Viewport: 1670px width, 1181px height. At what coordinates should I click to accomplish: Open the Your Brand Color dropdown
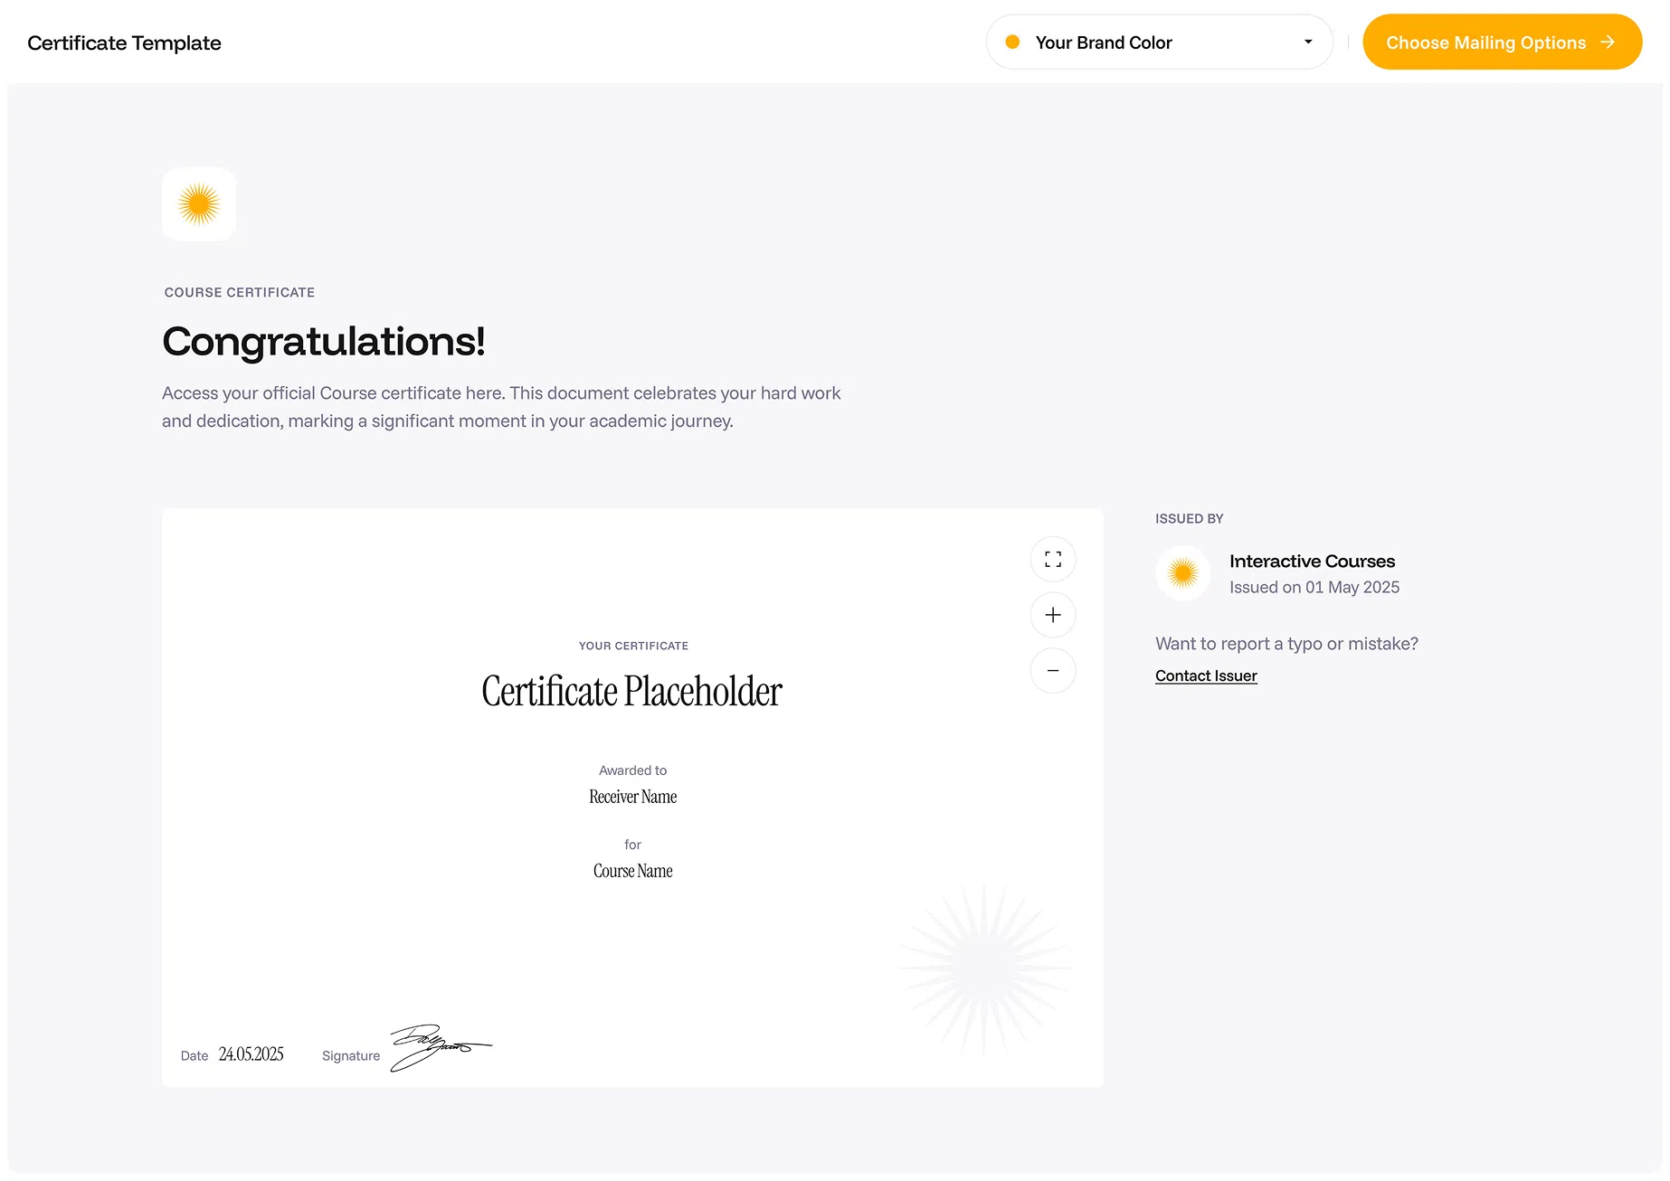[1159, 43]
